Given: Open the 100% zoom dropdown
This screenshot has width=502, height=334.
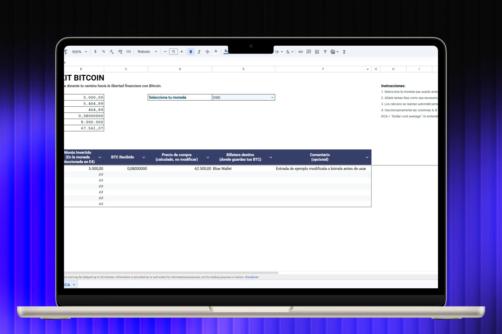Looking at the screenshot, I should tap(79, 52).
